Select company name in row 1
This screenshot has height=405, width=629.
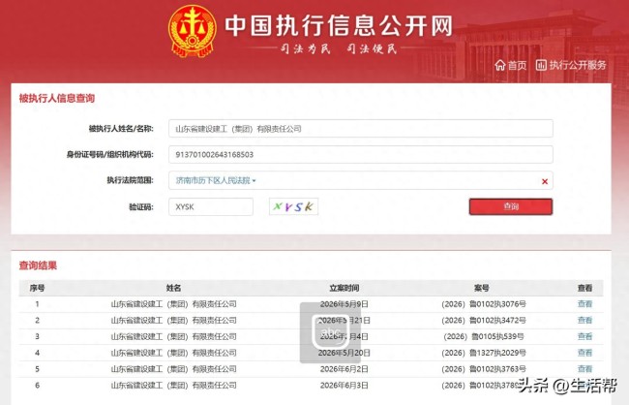click(173, 304)
